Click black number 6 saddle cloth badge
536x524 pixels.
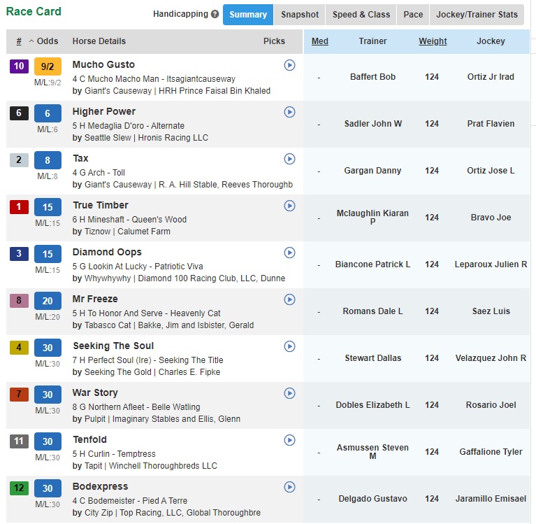tap(19, 113)
